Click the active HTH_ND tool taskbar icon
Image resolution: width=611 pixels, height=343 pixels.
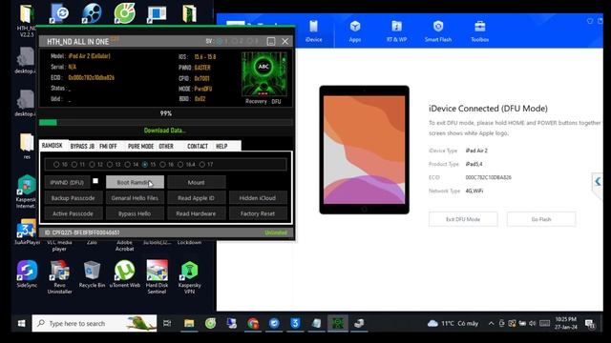[x=337, y=323]
